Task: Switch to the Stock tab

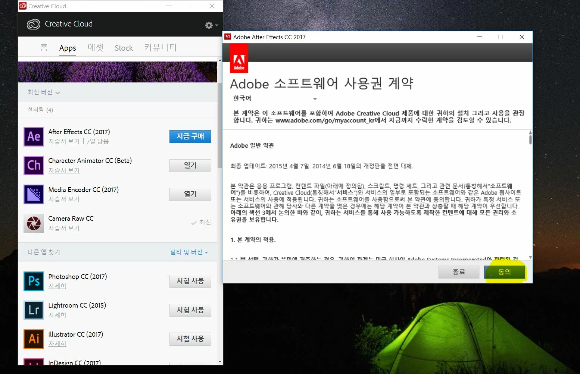Action: (x=124, y=48)
